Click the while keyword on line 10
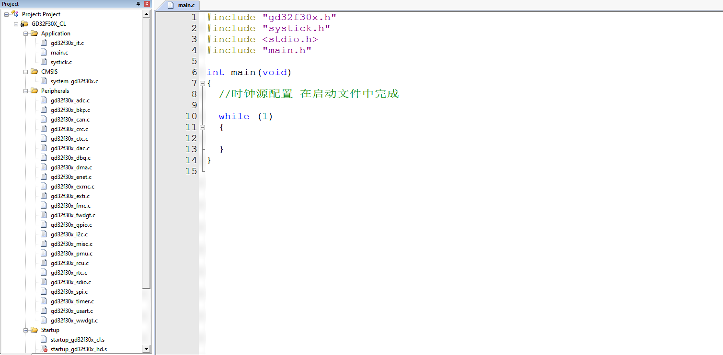 coord(234,116)
